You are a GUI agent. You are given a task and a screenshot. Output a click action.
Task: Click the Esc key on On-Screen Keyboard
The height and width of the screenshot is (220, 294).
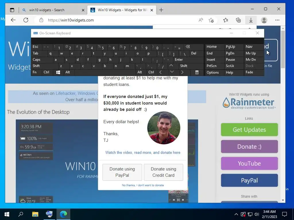[37, 47]
